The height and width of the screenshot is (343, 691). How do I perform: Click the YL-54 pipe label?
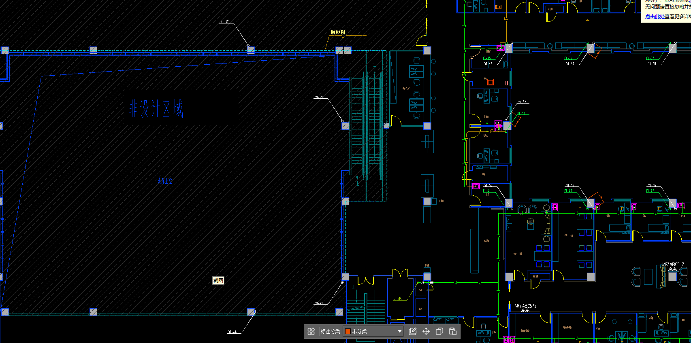[488, 186]
